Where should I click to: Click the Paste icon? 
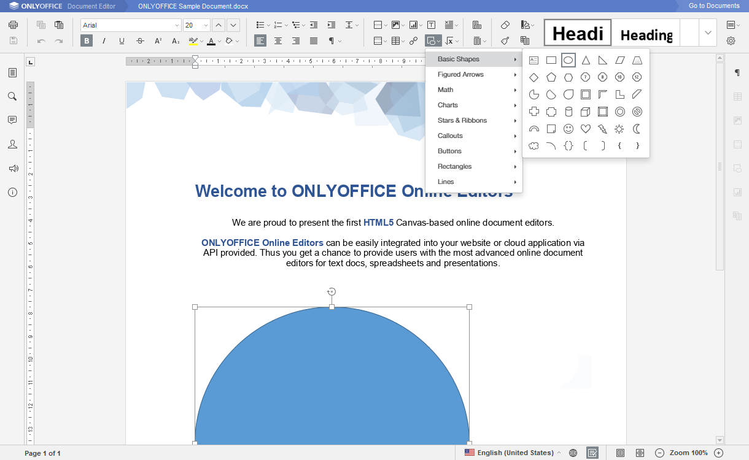coord(59,25)
